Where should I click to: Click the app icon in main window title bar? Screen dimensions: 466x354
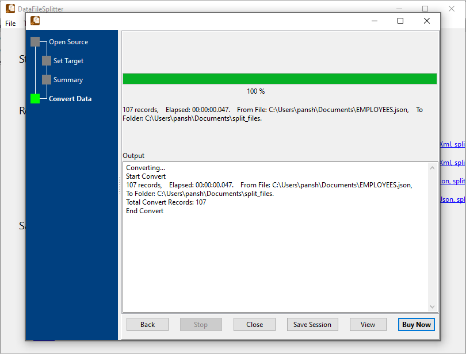pos(10,8)
